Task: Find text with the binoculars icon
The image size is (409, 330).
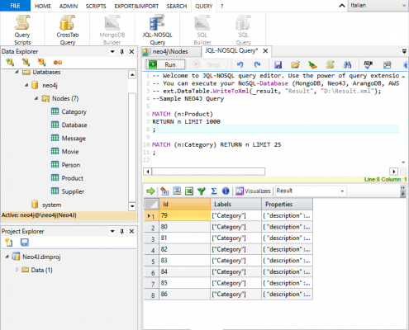Action: tap(347, 64)
